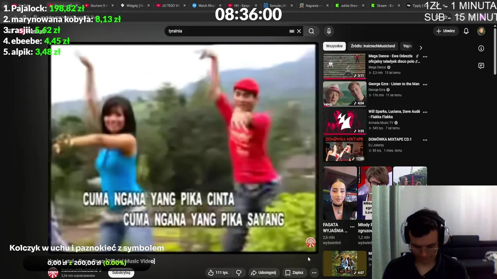Close the Widgety browser tab
The image size is (497, 279).
pos(148,5)
